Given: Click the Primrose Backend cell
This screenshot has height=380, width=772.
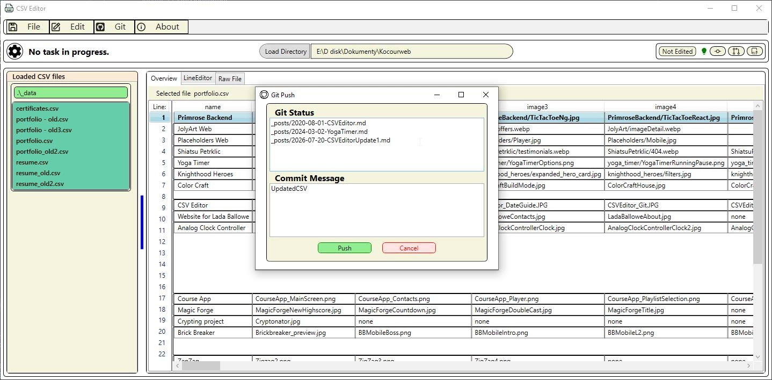Looking at the screenshot, I should tap(213, 118).
